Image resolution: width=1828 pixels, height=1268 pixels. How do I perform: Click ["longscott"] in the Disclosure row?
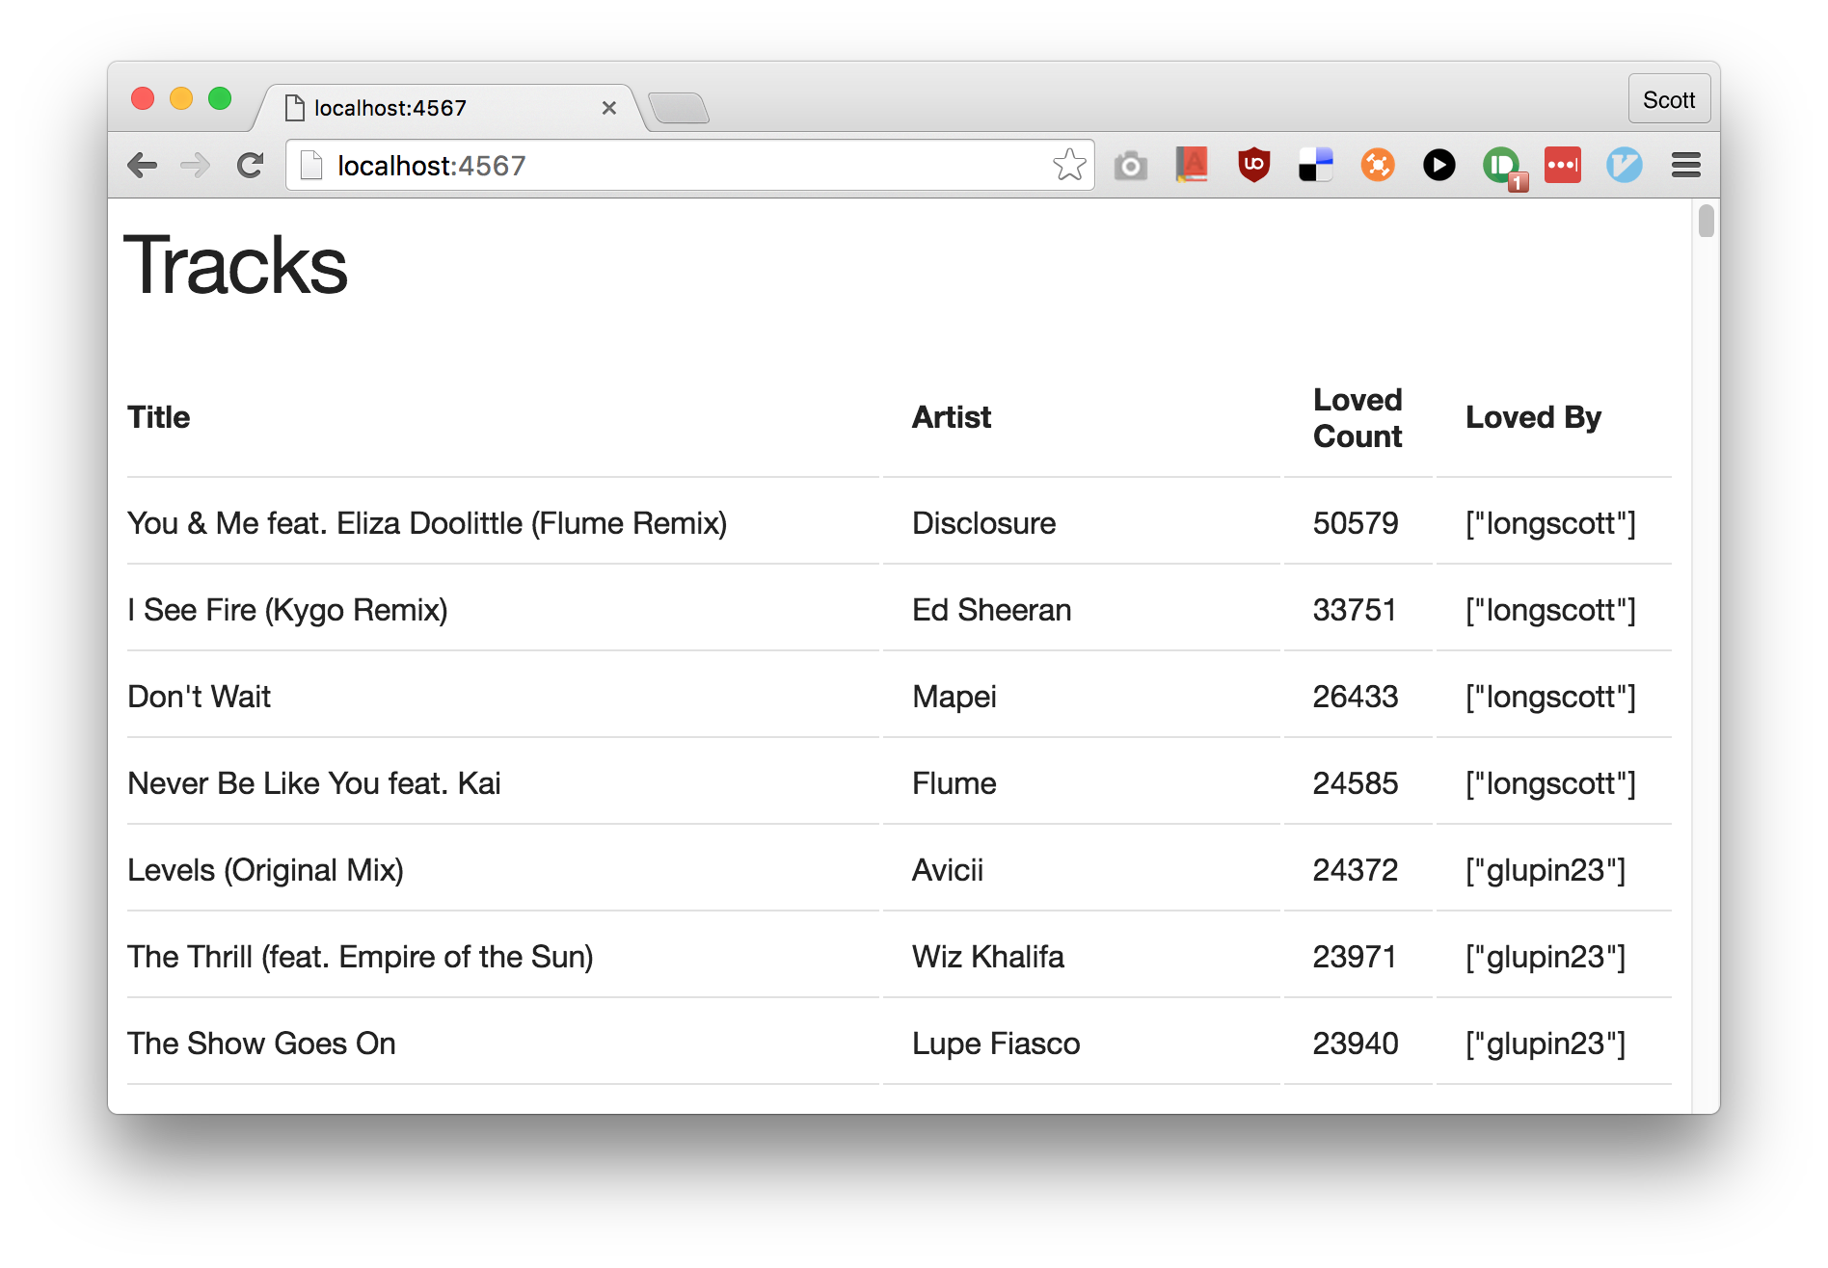(1550, 523)
